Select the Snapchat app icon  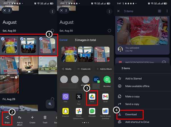(66, 112)
